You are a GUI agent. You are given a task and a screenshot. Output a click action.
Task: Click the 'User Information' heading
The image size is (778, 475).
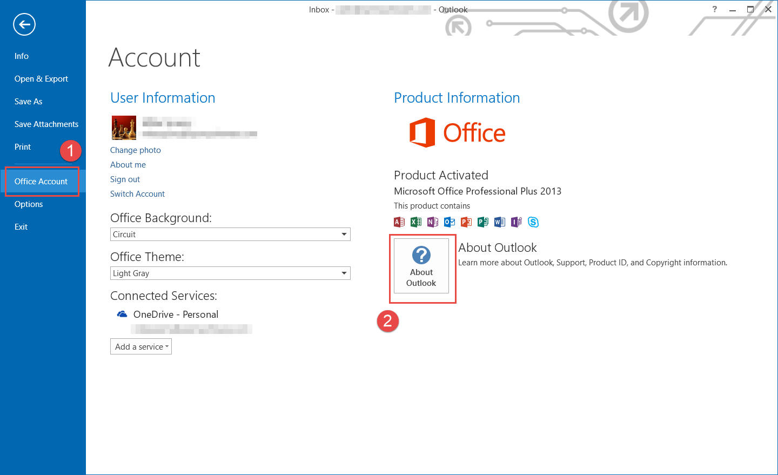pos(163,98)
